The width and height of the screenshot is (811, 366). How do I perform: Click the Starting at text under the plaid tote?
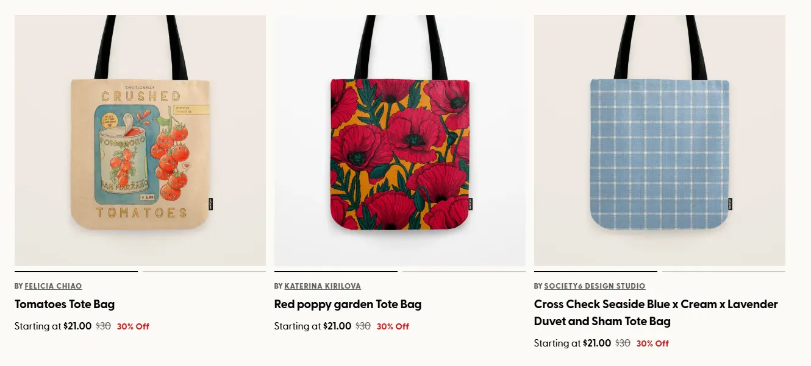556,343
